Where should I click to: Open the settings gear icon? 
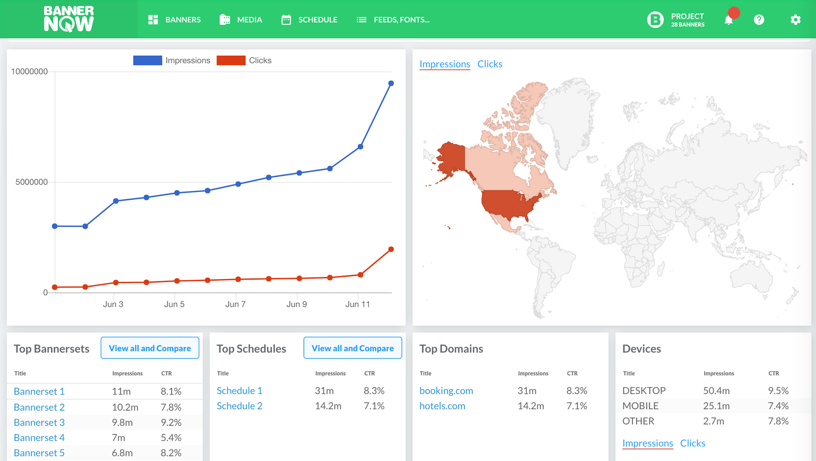795,20
